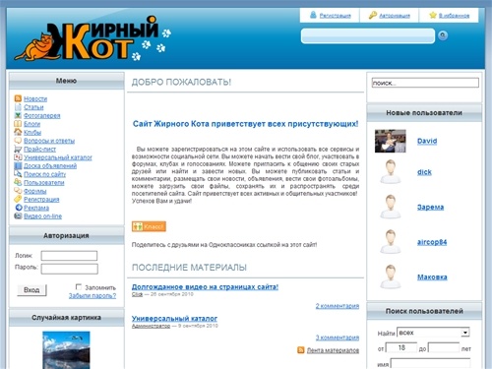Open Форумы menu link
This screenshot has height=369, width=492.
pyautogui.click(x=35, y=191)
